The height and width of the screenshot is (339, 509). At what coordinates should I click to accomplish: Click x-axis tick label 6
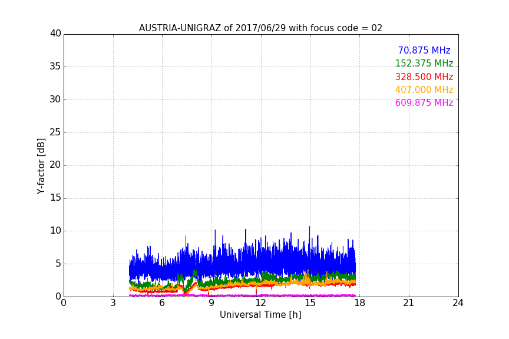[x=162, y=303]
